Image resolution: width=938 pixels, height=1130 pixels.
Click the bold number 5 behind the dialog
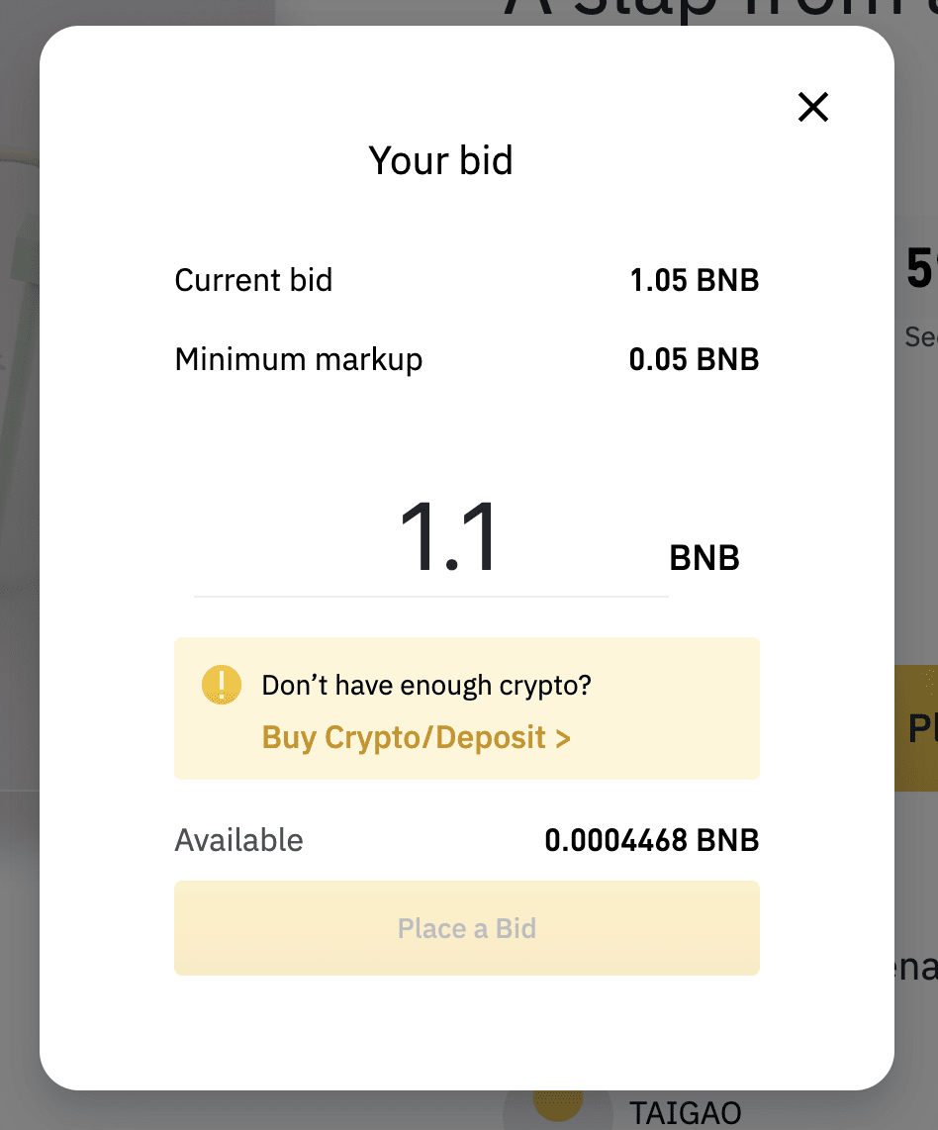(921, 269)
